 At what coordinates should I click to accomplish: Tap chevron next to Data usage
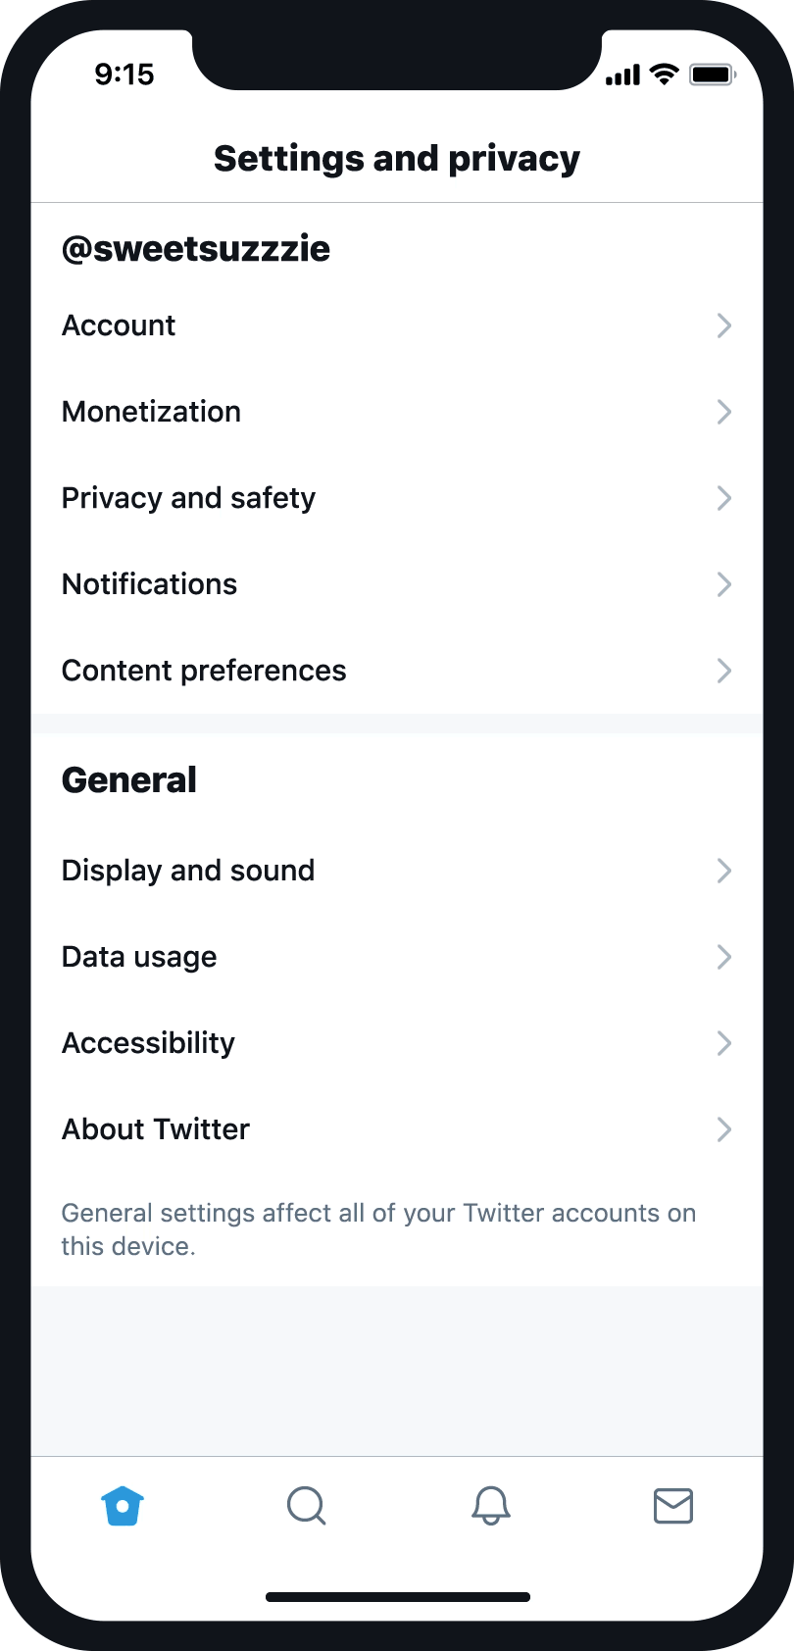pyautogui.click(x=724, y=957)
